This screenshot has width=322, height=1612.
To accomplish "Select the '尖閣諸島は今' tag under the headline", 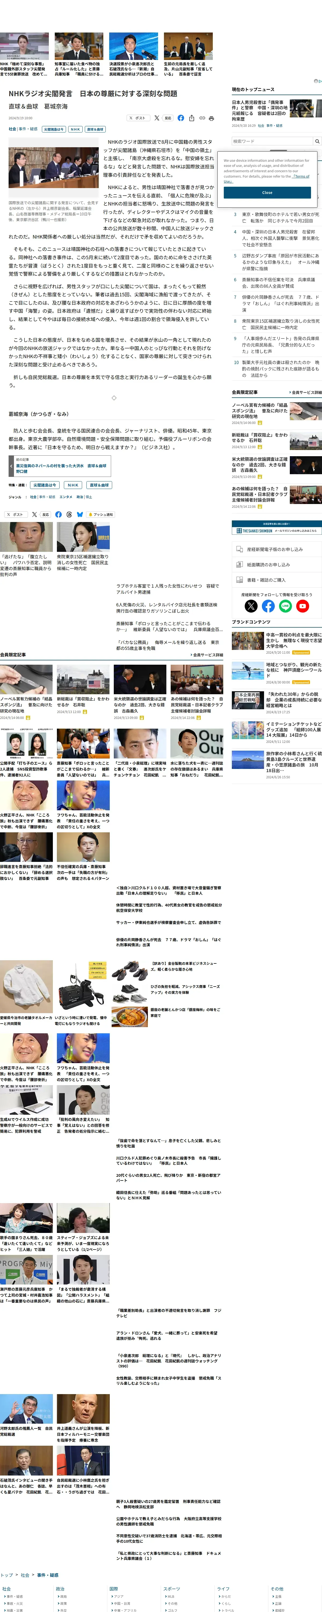I will pos(54,129).
